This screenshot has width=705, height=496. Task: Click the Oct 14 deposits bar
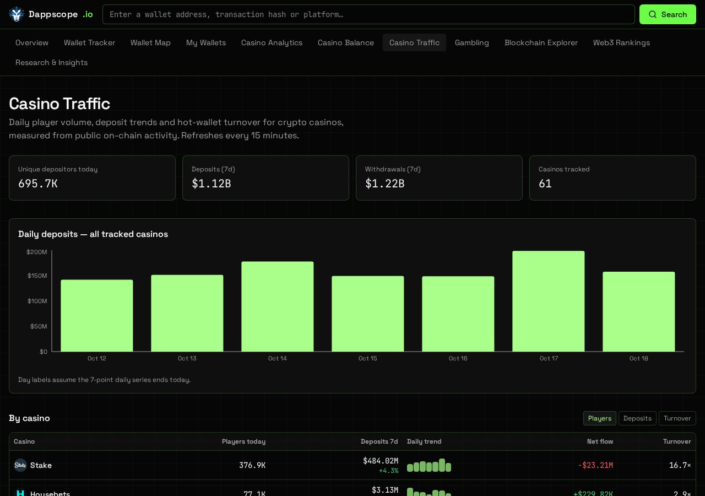[278, 306]
